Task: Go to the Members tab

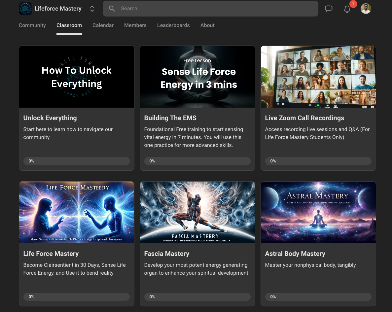Action: coord(135,25)
